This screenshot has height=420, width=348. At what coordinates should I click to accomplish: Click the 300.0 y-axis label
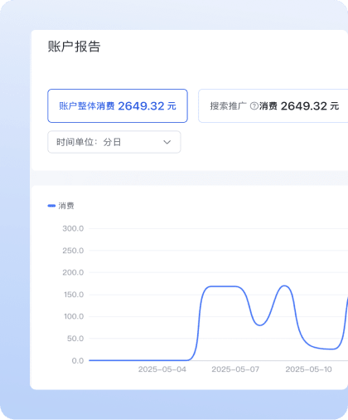73,228
